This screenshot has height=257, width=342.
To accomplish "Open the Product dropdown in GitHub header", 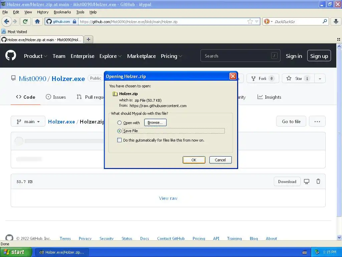I will coord(35,56).
